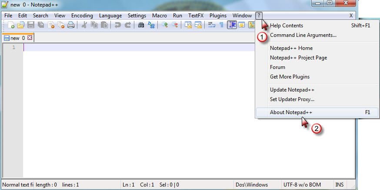
Task: Open the File menu
Action: [8, 16]
